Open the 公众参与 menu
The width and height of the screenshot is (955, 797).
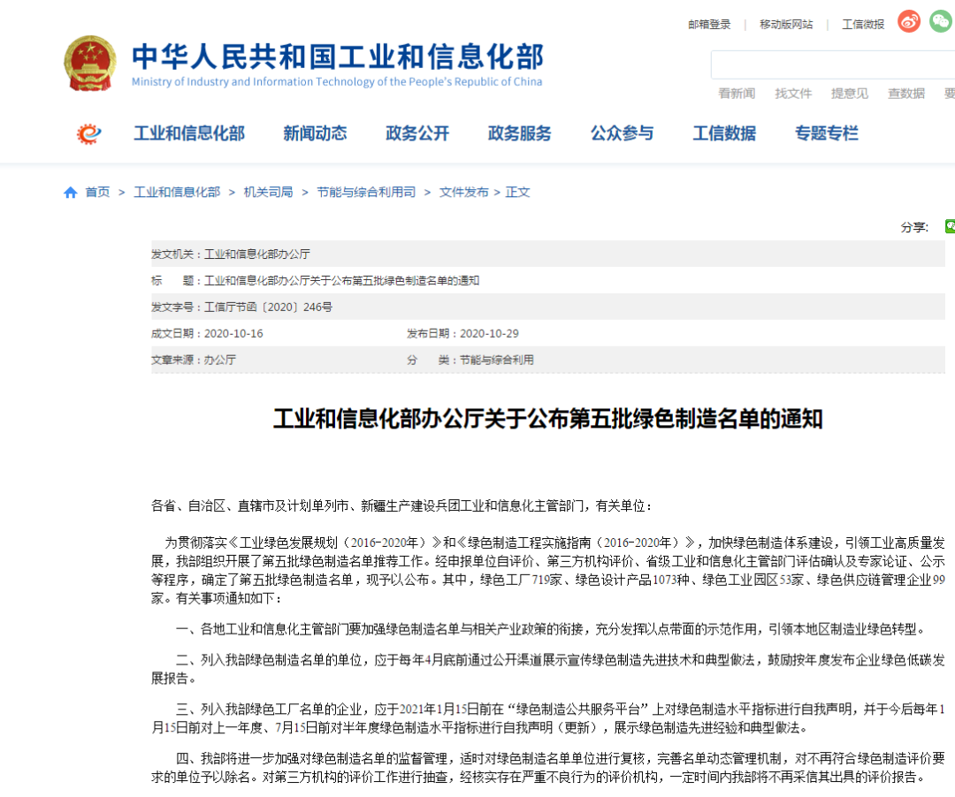pyautogui.click(x=622, y=133)
